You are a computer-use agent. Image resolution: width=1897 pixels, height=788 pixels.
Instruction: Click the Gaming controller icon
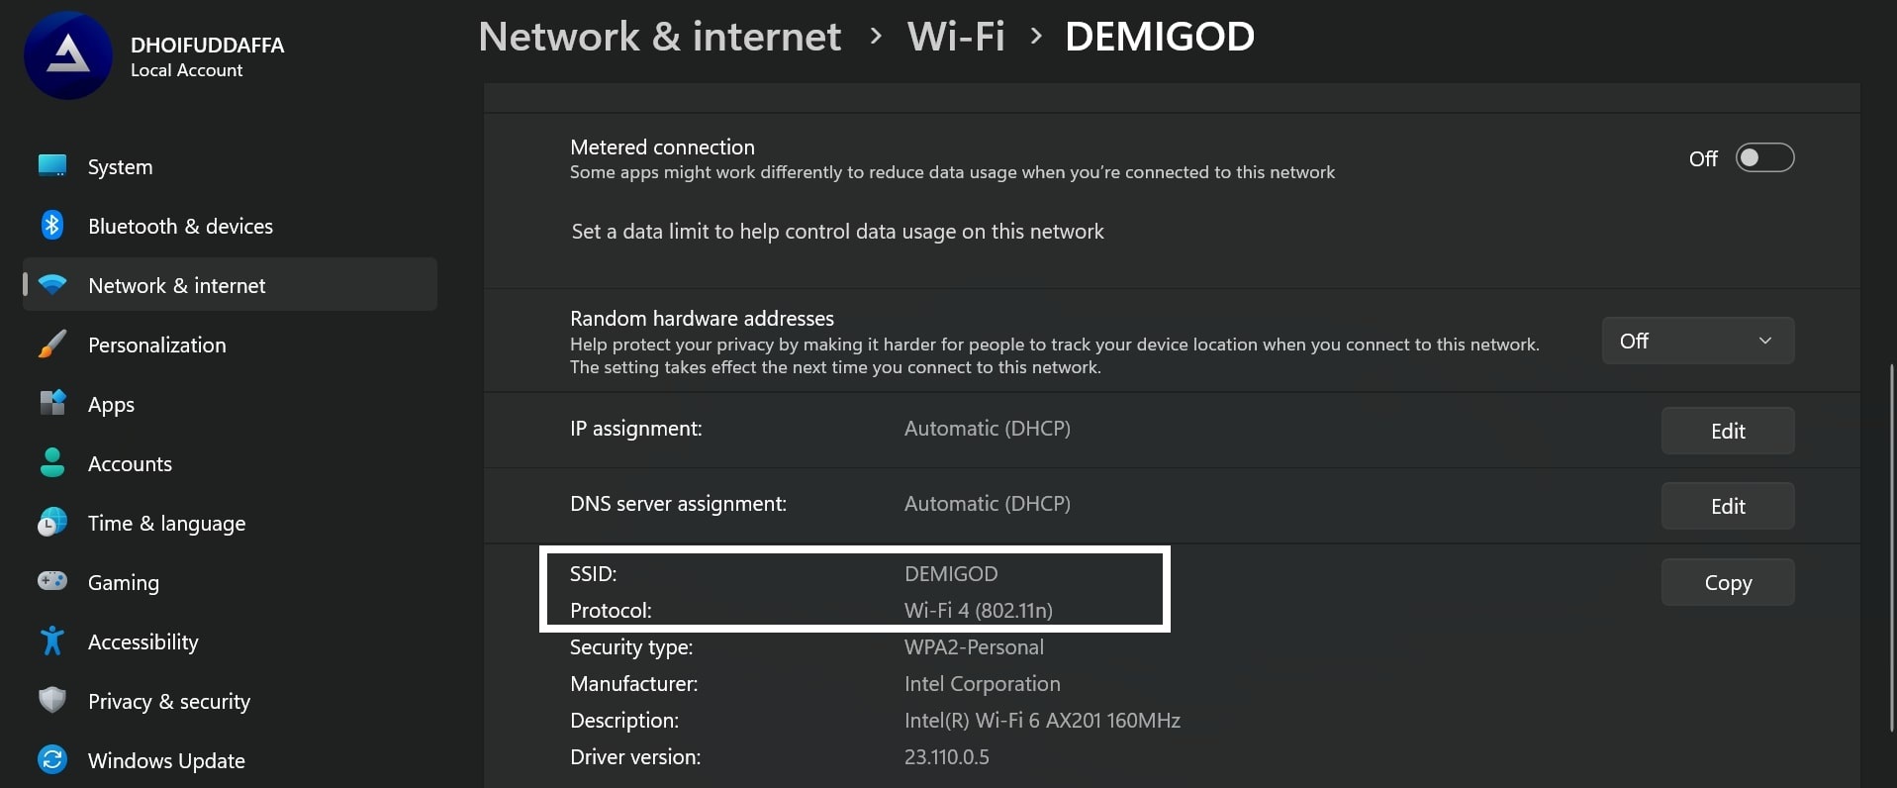[x=52, y=581]
